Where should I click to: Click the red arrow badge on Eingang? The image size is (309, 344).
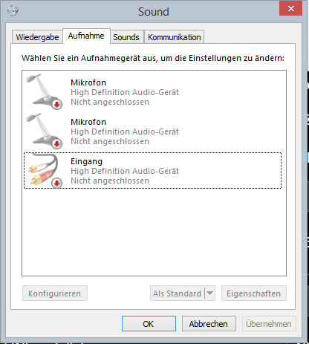[57, 184]
